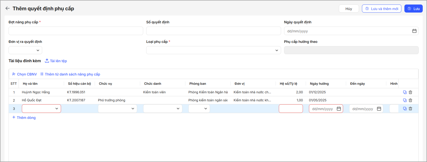427x162 pixels.
Task: Focus the Số quyết định input field
Action: [213, 31]
